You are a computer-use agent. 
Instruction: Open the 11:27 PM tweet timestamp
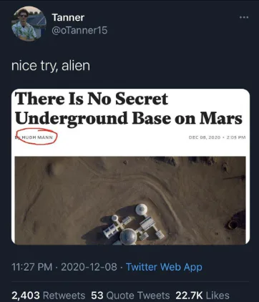pyautogui.click(x=31, y=267)
